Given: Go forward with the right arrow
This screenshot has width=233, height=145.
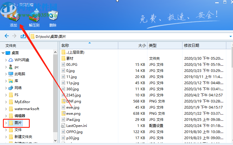Looking at the screenshot, I should click(14, 36).
